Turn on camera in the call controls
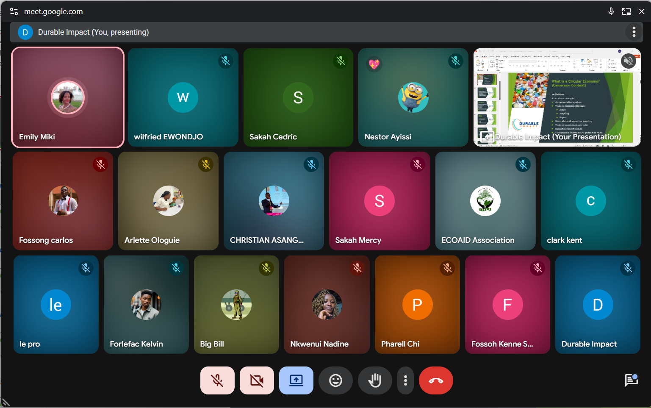The width and height of the screenshot is (651, 408). click(x=257, y=380)
